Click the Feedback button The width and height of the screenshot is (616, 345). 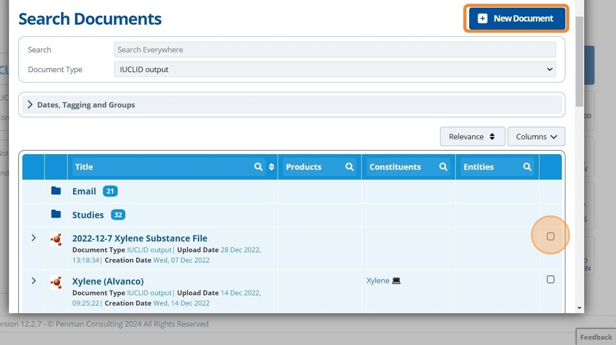(x=596, y=337)
